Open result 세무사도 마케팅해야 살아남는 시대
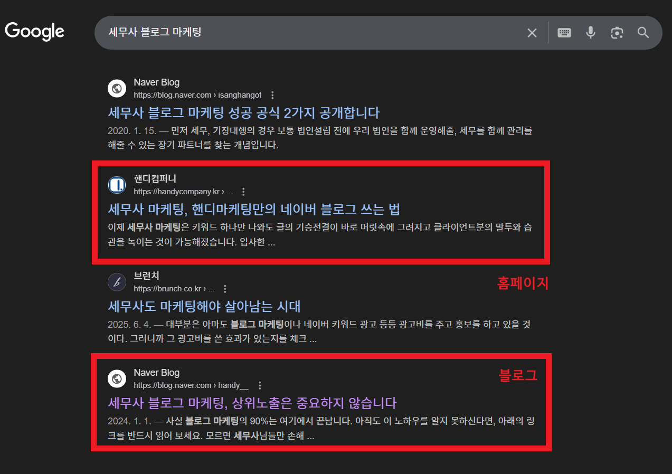The image size is (672, 474). [x=204, y=306]
